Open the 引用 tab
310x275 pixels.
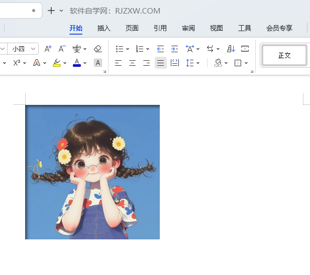coord(160,28)
